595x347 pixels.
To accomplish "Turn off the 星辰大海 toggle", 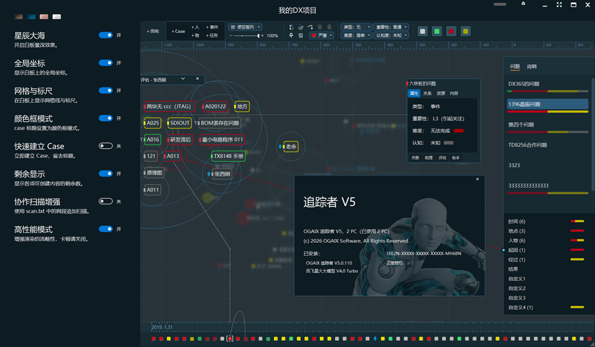I will pyautogui.click(x=106, y=35).
